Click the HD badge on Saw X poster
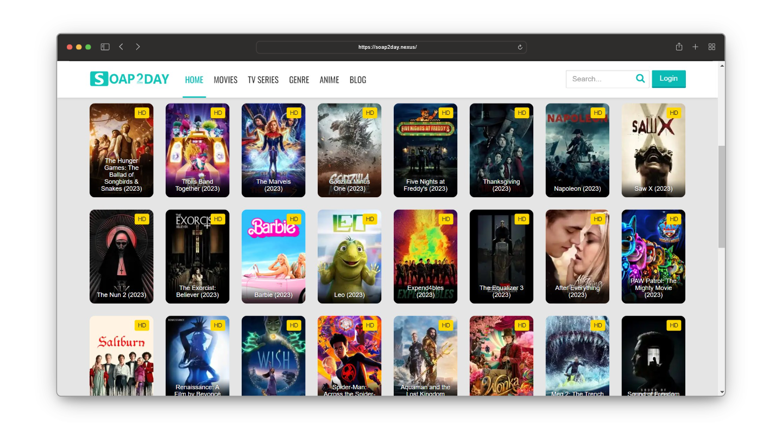Viewport: 782px width, 439px height. pos(674,113)
